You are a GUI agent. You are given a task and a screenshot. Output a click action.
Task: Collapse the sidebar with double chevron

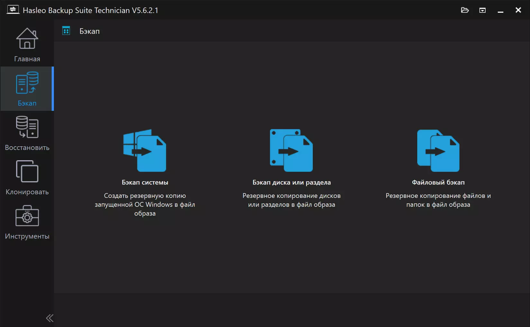coord(49,318)
